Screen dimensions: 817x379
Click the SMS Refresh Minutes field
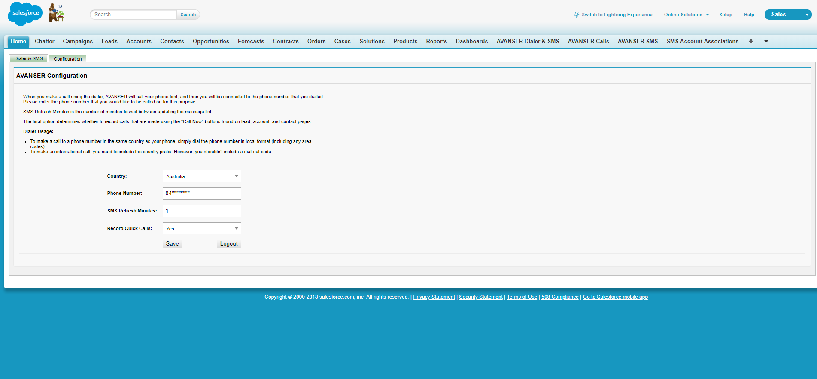tap(202, 211)
